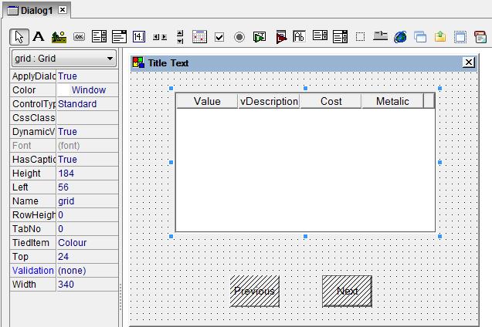Select the web browser globe tool

(x=400, y=36)
